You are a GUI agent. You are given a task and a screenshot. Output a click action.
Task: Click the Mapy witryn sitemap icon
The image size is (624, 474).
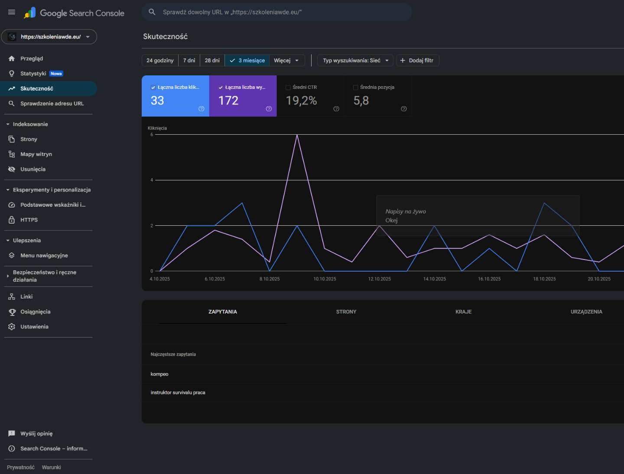click(12, 154)
